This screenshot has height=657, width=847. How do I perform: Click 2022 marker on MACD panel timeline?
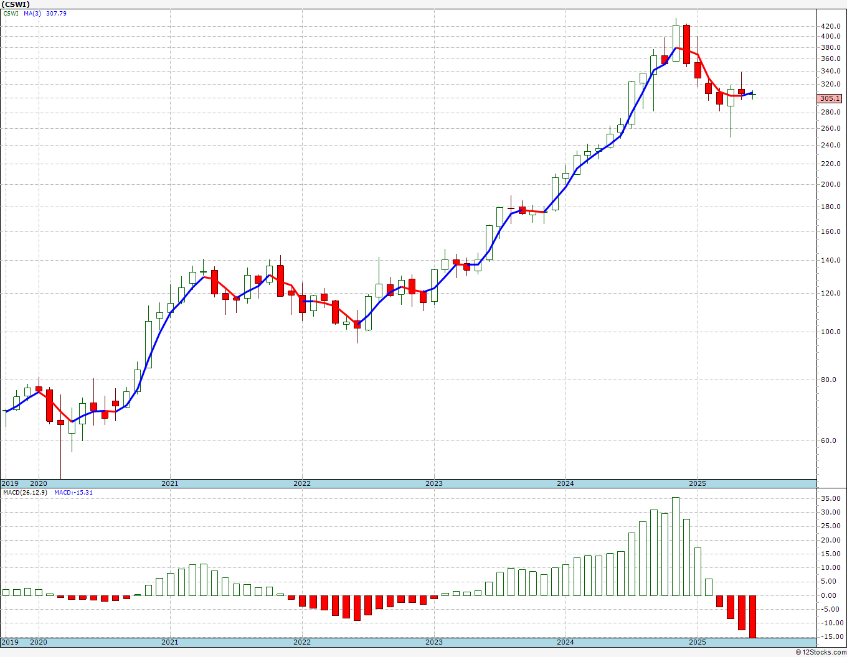click(x=302, y=642)
